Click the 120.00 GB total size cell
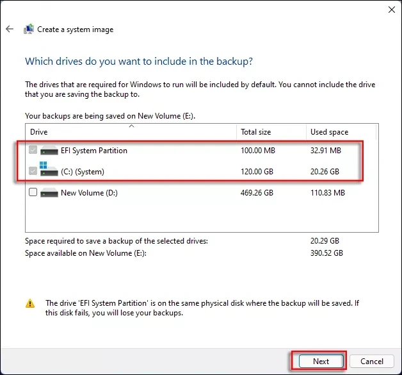Screen dimensions: 402x375 (257, 172)
